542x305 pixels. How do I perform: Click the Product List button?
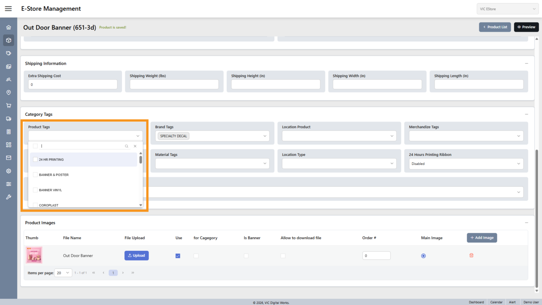click(x=495, y=27)
